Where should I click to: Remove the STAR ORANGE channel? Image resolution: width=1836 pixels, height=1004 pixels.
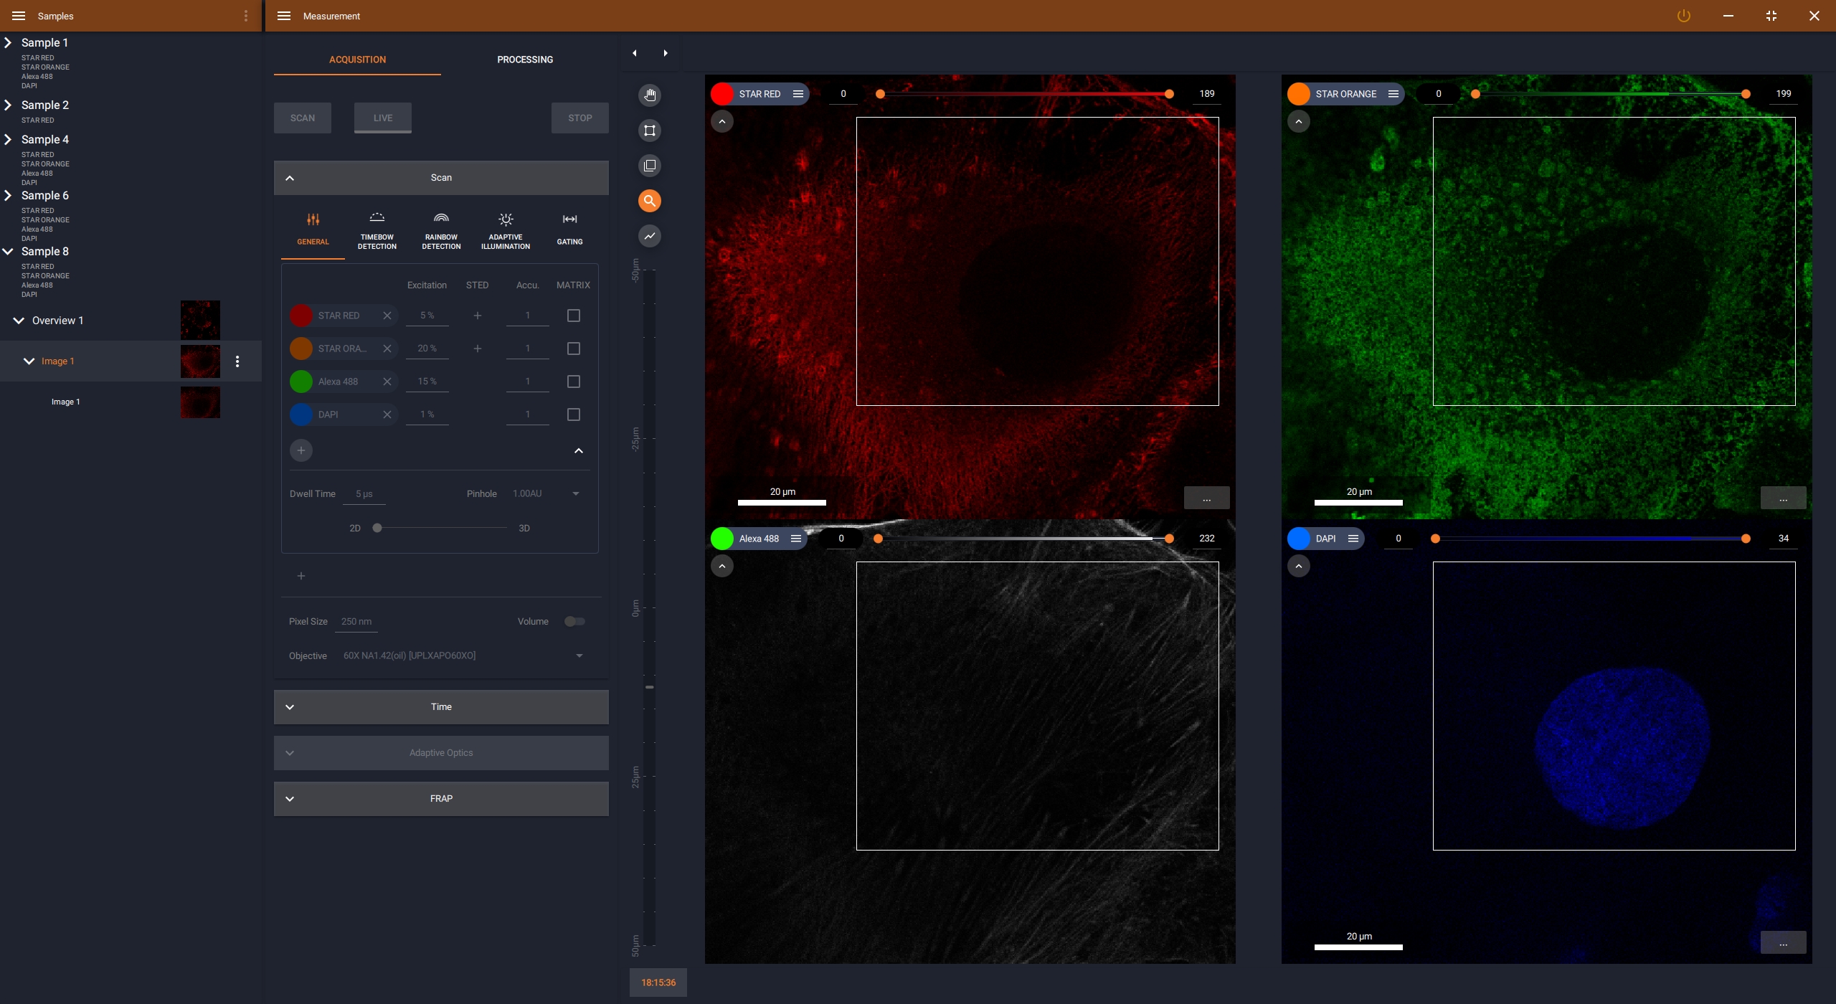[x=387, y=349]
